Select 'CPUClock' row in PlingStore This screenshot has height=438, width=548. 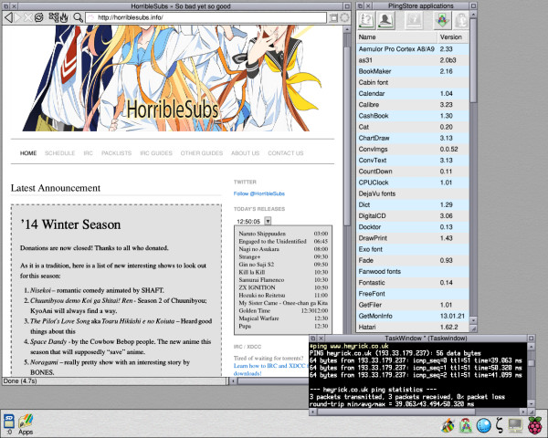(x=413, y=182)
